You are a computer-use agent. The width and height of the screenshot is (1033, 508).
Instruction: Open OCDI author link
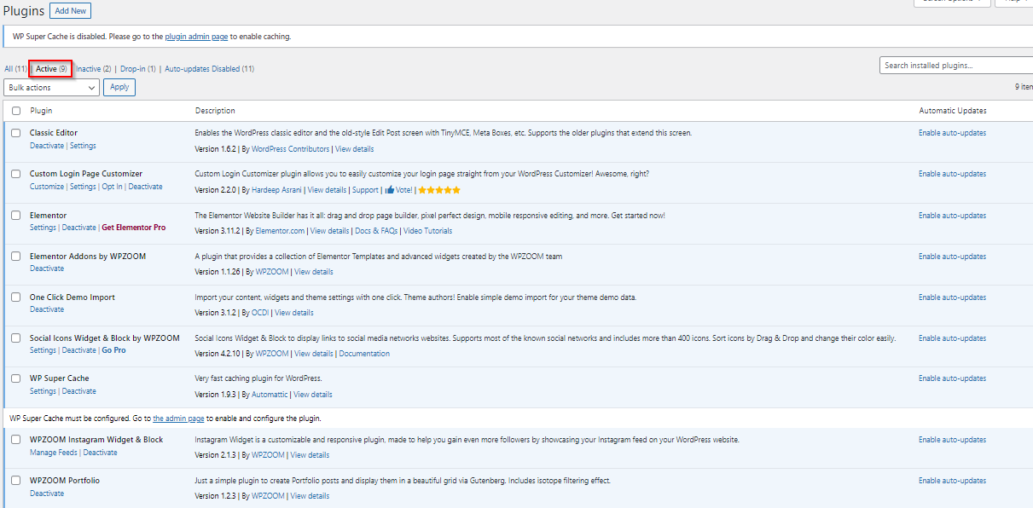(x=260, y=313)
